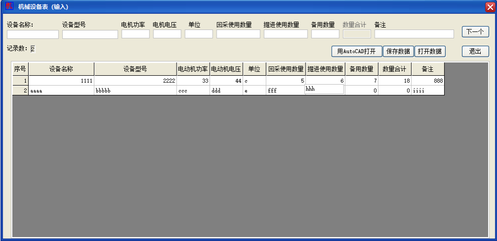
Task: Click the 备注 input field at top
Action: pyautogui.click(x=414, y=34)
